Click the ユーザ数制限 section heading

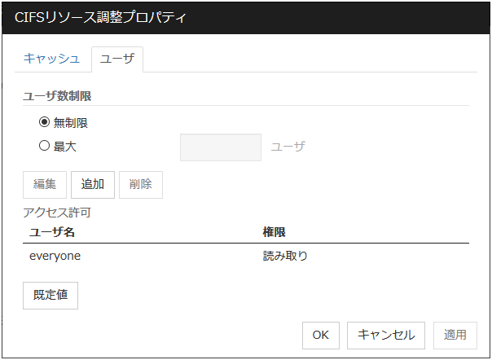[x=57, y=95]
